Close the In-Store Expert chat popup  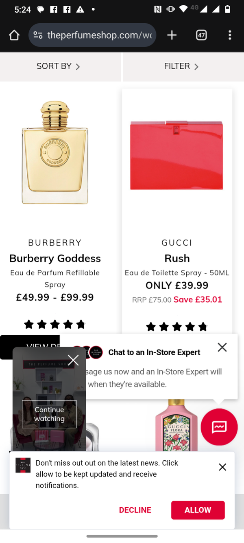(x=222, y=347)
